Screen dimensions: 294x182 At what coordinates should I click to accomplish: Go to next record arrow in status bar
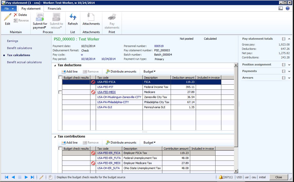tap(26, 177)
